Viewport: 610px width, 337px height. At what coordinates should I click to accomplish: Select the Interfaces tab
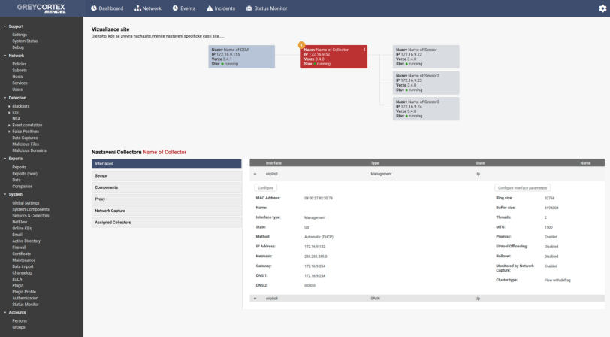pos(167,164)
